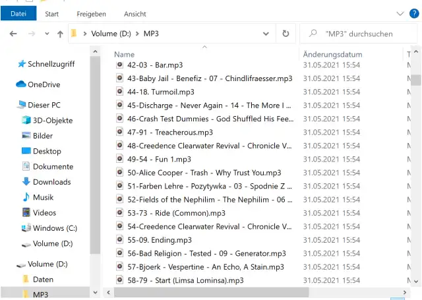Expand the ribbon with the chevron

point(400,13)
